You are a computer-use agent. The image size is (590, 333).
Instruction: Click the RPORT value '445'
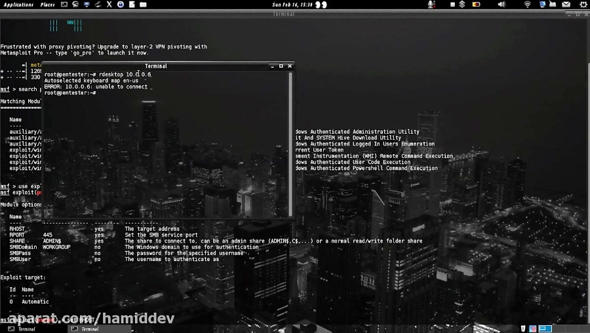(x=47, y=235)
